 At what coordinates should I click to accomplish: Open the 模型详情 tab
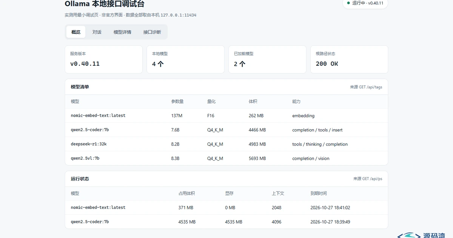(x=122, y=32)
